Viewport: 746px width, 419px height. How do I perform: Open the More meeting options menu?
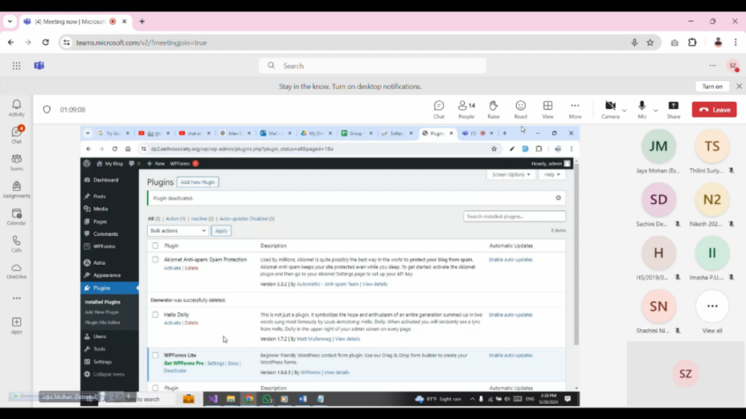(x=575, y=109)
